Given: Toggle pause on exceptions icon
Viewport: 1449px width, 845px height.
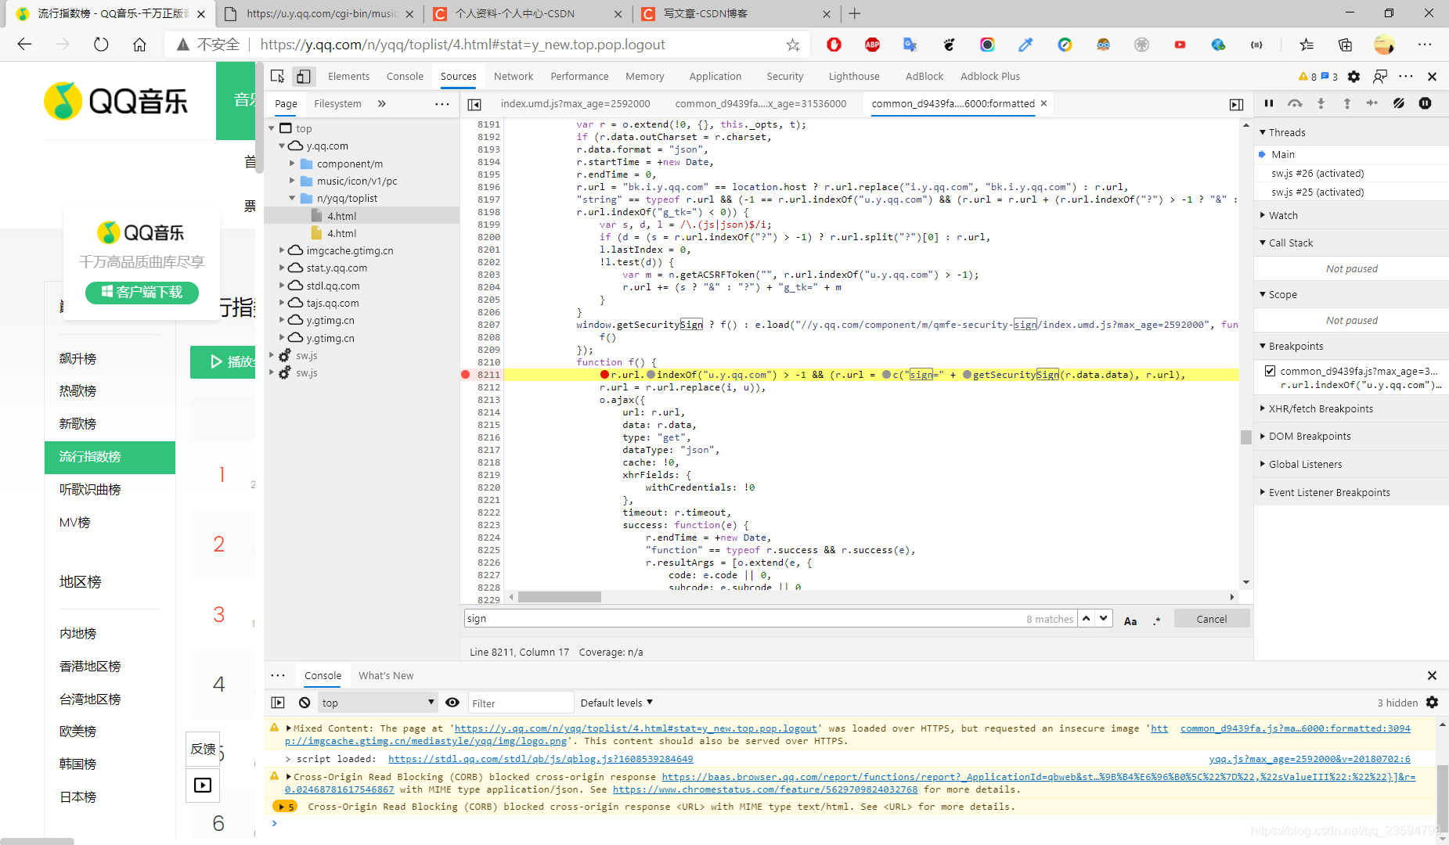Looking at the screenshot, I should [1425, 103].
